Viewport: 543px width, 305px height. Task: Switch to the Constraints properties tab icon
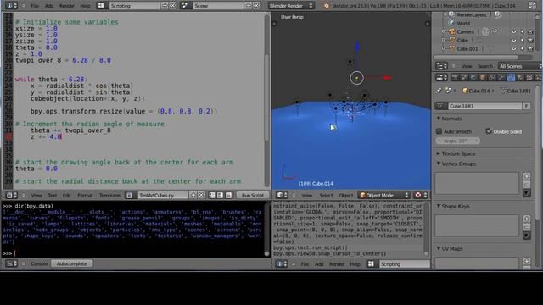(492, 77)
